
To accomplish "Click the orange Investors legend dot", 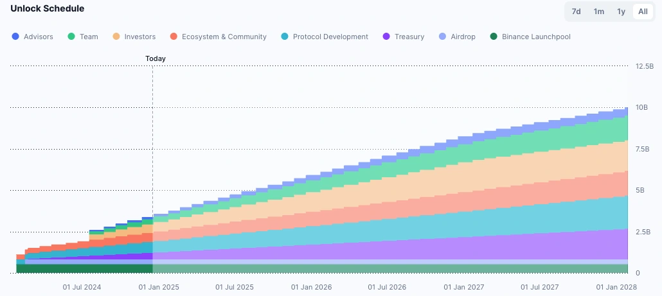I will pos(116,37).
